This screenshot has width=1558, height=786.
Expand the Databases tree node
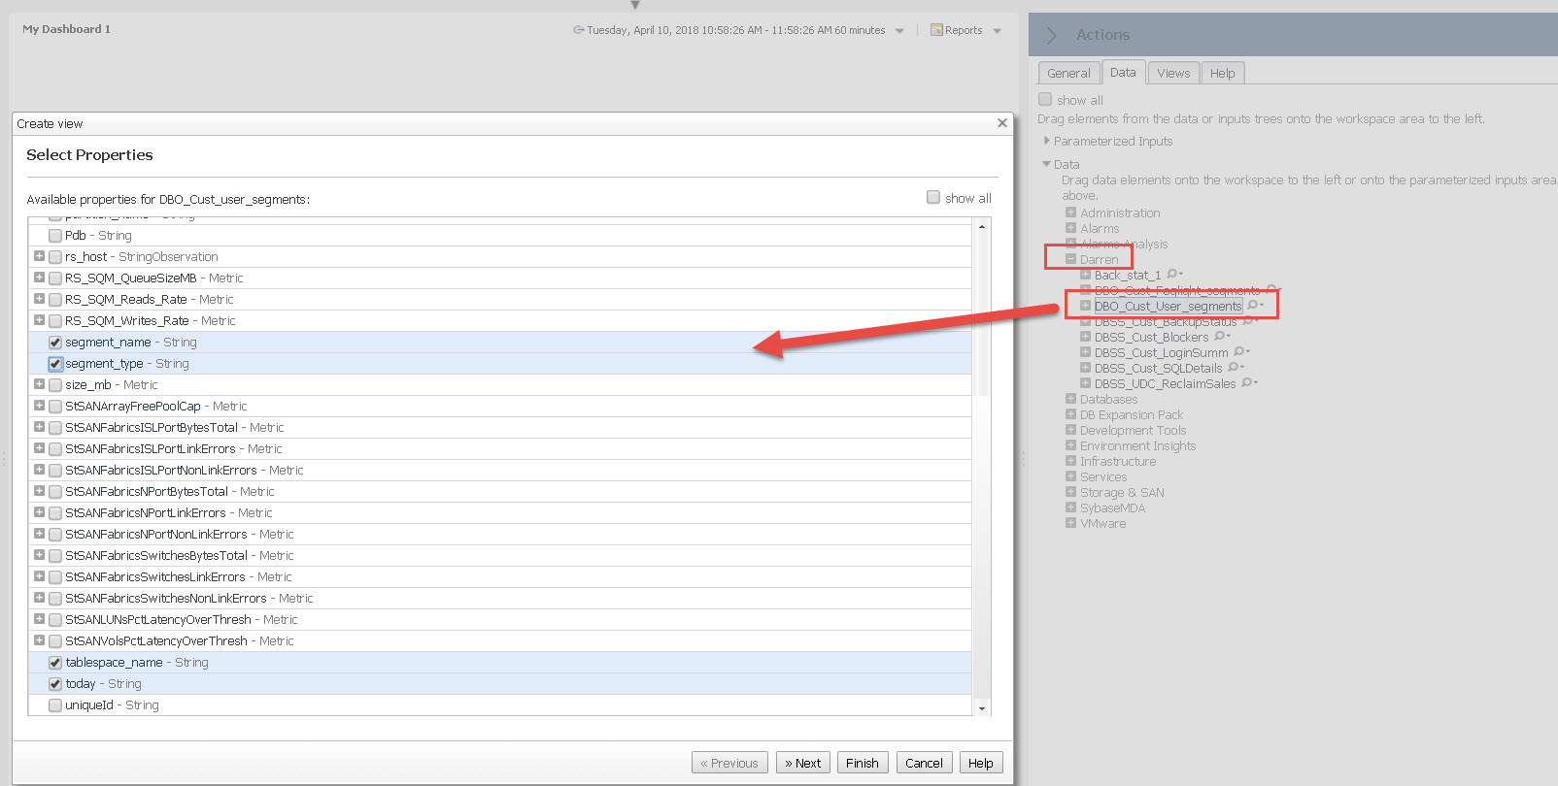click(x=1070, y=399)
